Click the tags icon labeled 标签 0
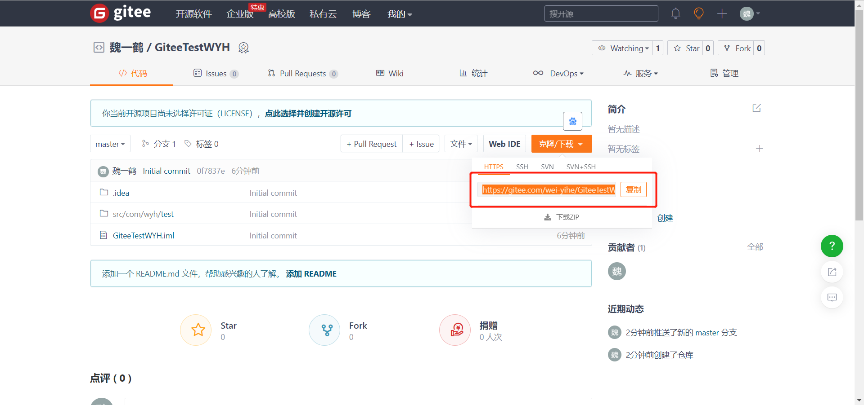Viewport: 864px width, 405px height. pos(188,144)
